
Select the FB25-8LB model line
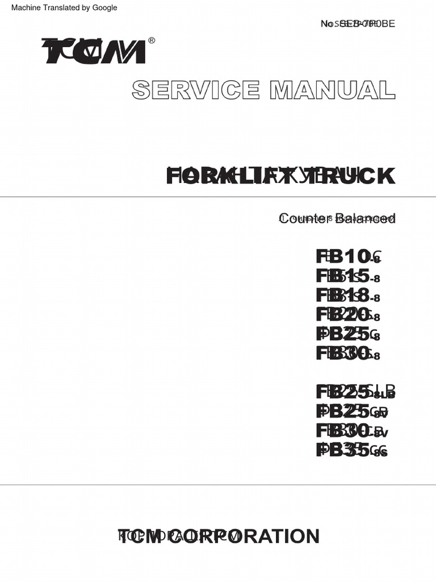355,392
